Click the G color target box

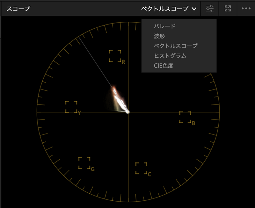[x=84, y=163]
